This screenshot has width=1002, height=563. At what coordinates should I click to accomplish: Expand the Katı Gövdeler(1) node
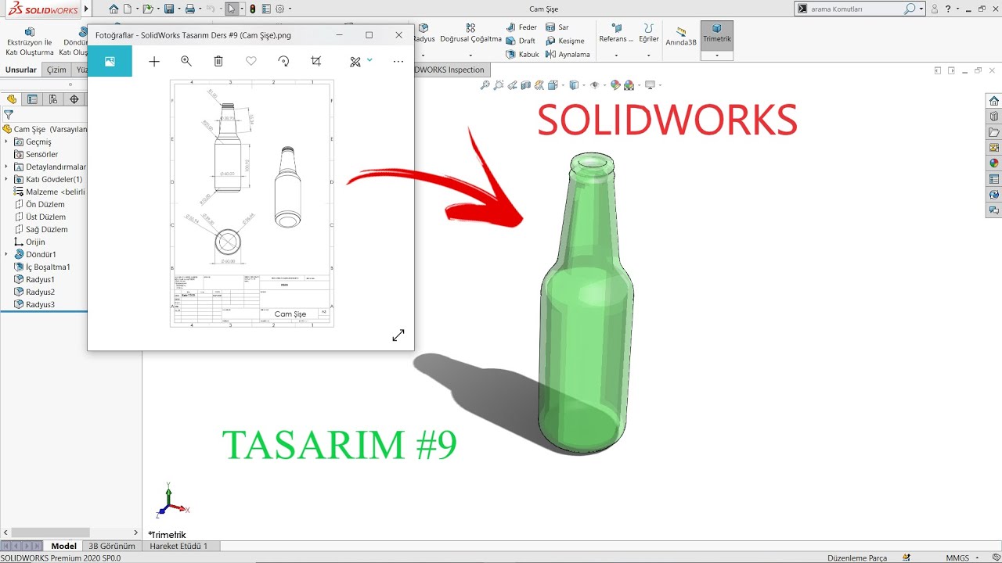(x=6, y=179)
